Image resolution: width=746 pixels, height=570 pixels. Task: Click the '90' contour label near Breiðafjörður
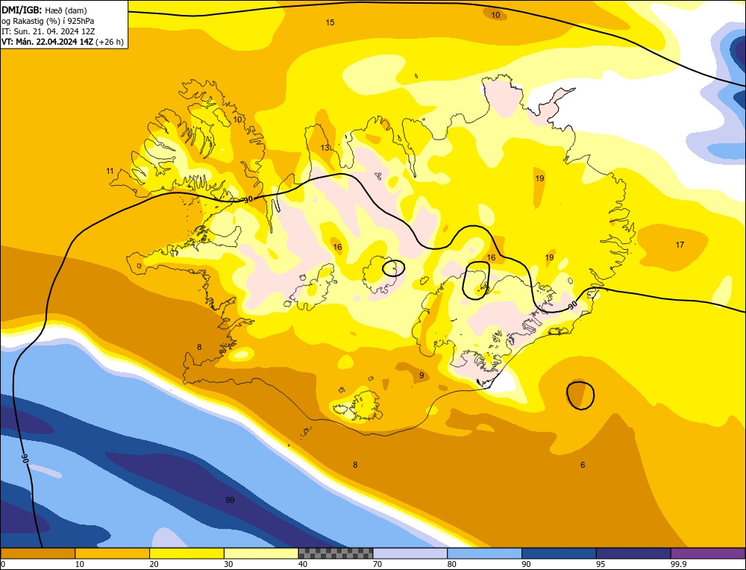tap(248, 200)
